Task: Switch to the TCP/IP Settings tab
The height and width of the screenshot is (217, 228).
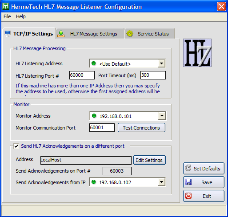Action: coord(29,34)
